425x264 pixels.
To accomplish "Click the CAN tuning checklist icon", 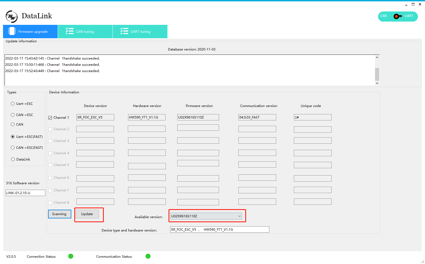I will pos(70,31).
